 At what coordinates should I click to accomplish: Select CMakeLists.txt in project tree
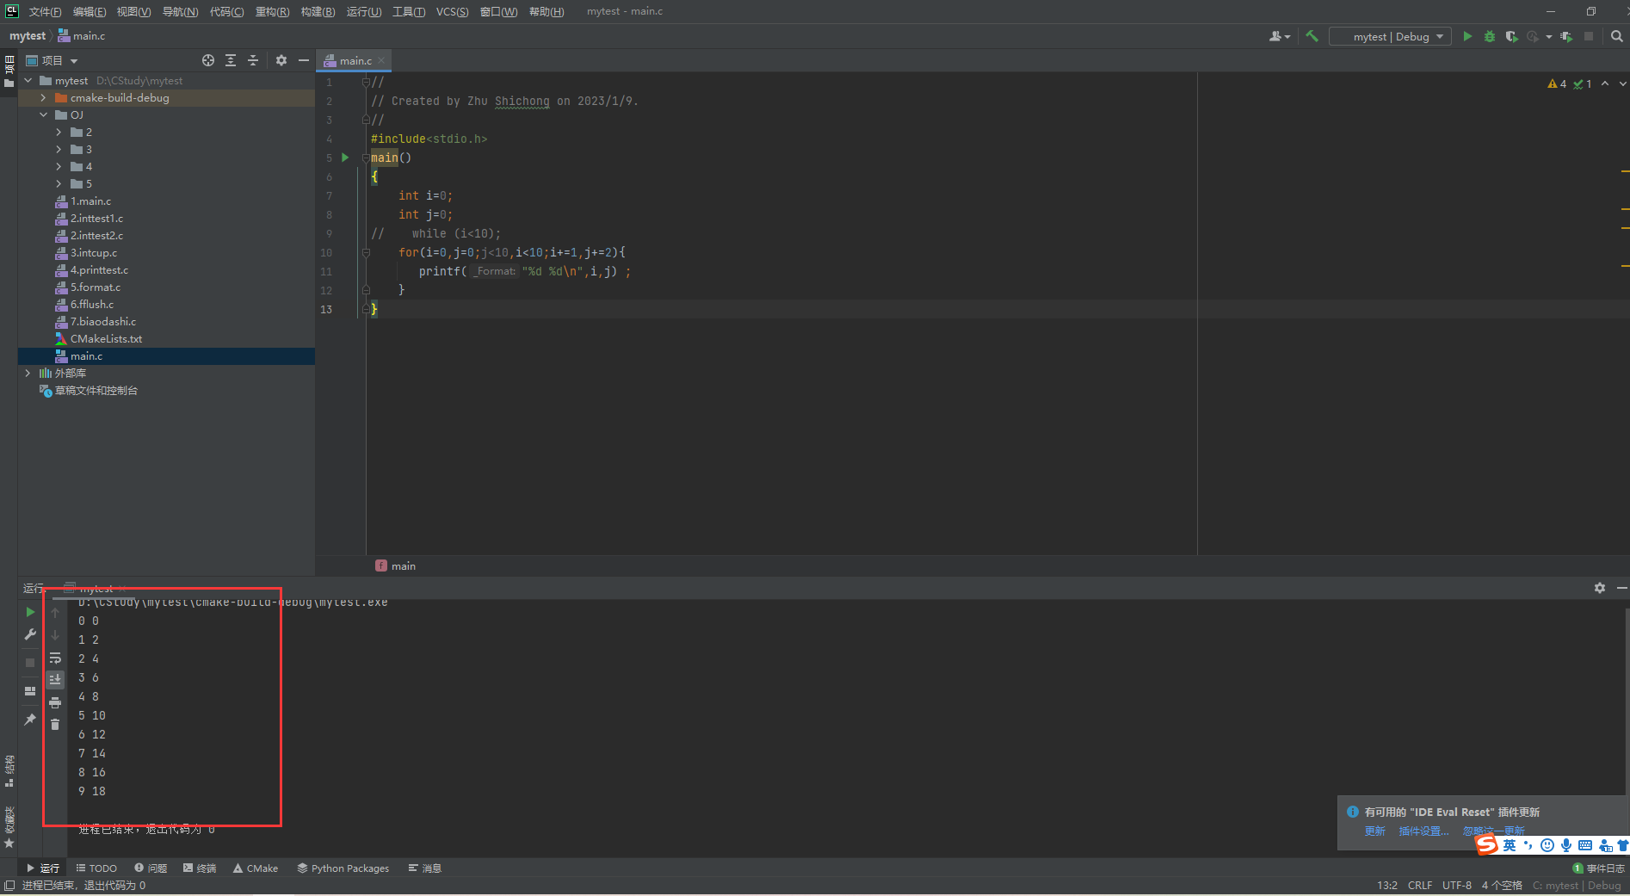pos(105,338)
